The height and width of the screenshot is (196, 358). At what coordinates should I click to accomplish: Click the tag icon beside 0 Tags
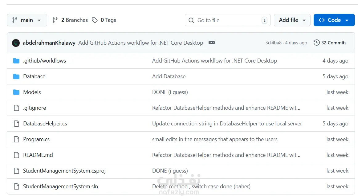pyautogui.click(x=95, y=20)
